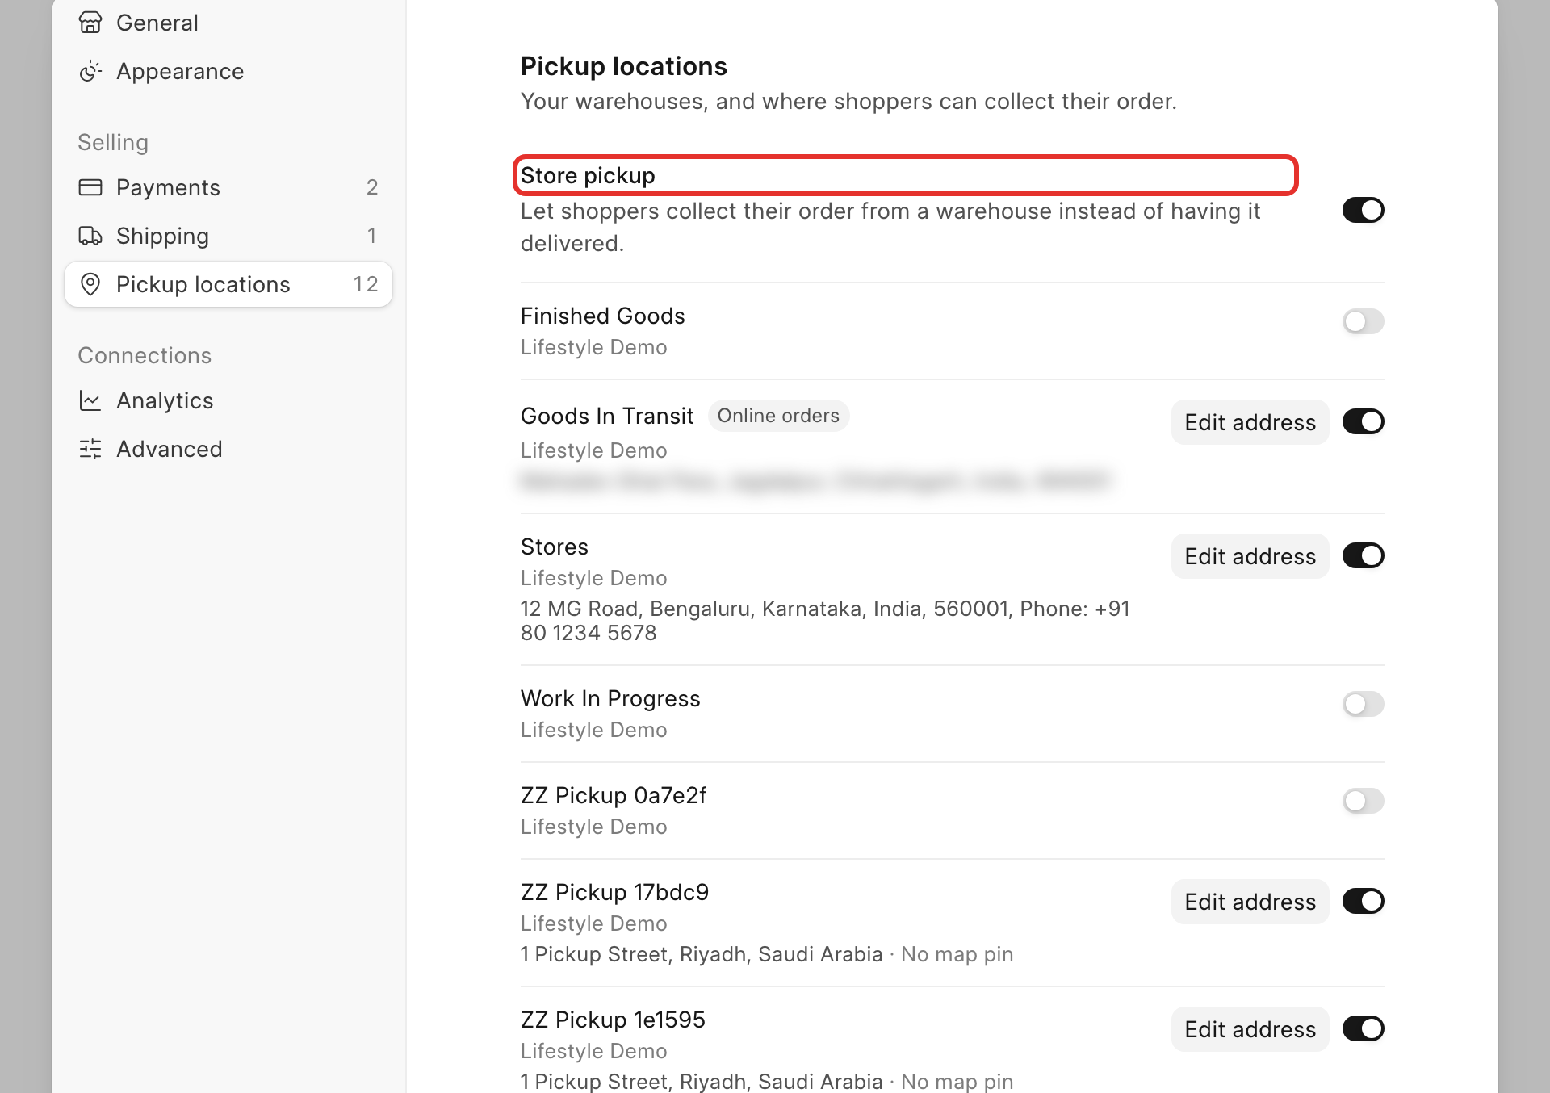The height and width of the screenshot is (1093, 1550).
Task: Click the Stores location name
Action: [554, 546]
